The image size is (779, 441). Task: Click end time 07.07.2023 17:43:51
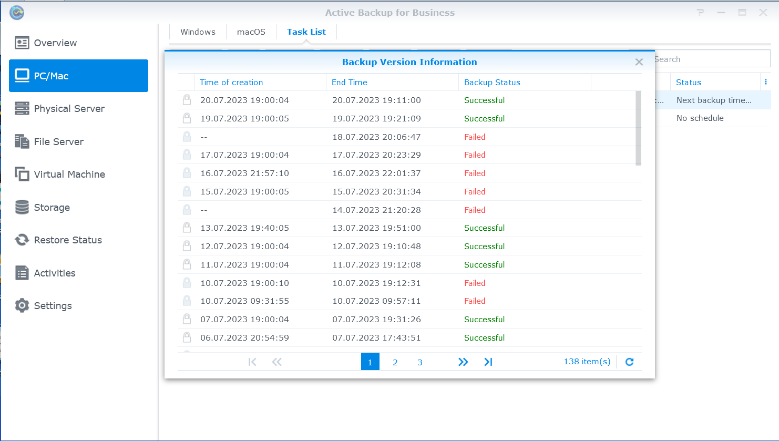[x=376, y=337]
